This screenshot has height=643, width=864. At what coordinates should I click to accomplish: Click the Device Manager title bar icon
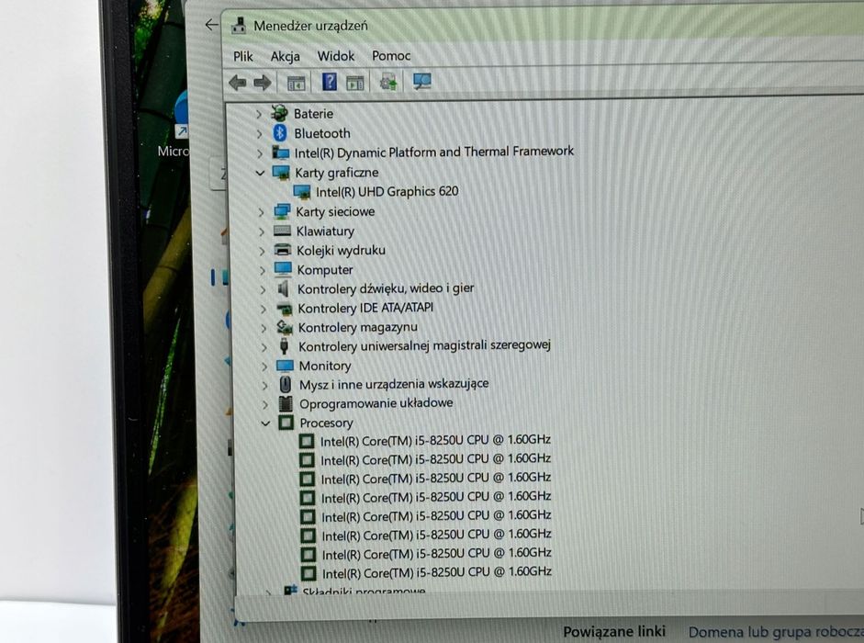coord(239,26)
